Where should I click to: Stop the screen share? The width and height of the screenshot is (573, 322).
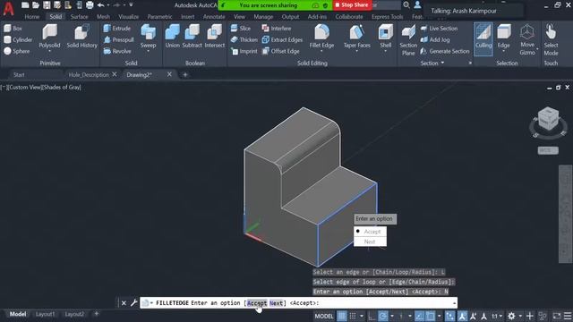click(x=352, y=5)
